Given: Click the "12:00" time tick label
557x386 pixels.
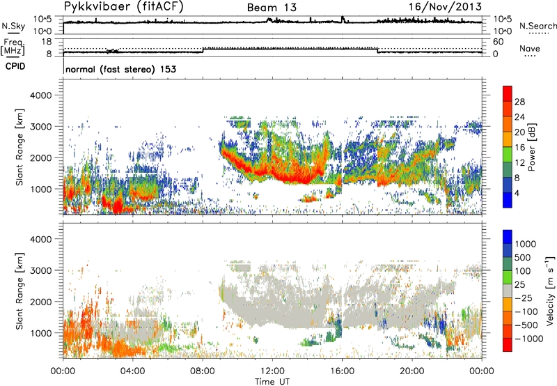Looking at the screenshot, I should click(272, 371).
